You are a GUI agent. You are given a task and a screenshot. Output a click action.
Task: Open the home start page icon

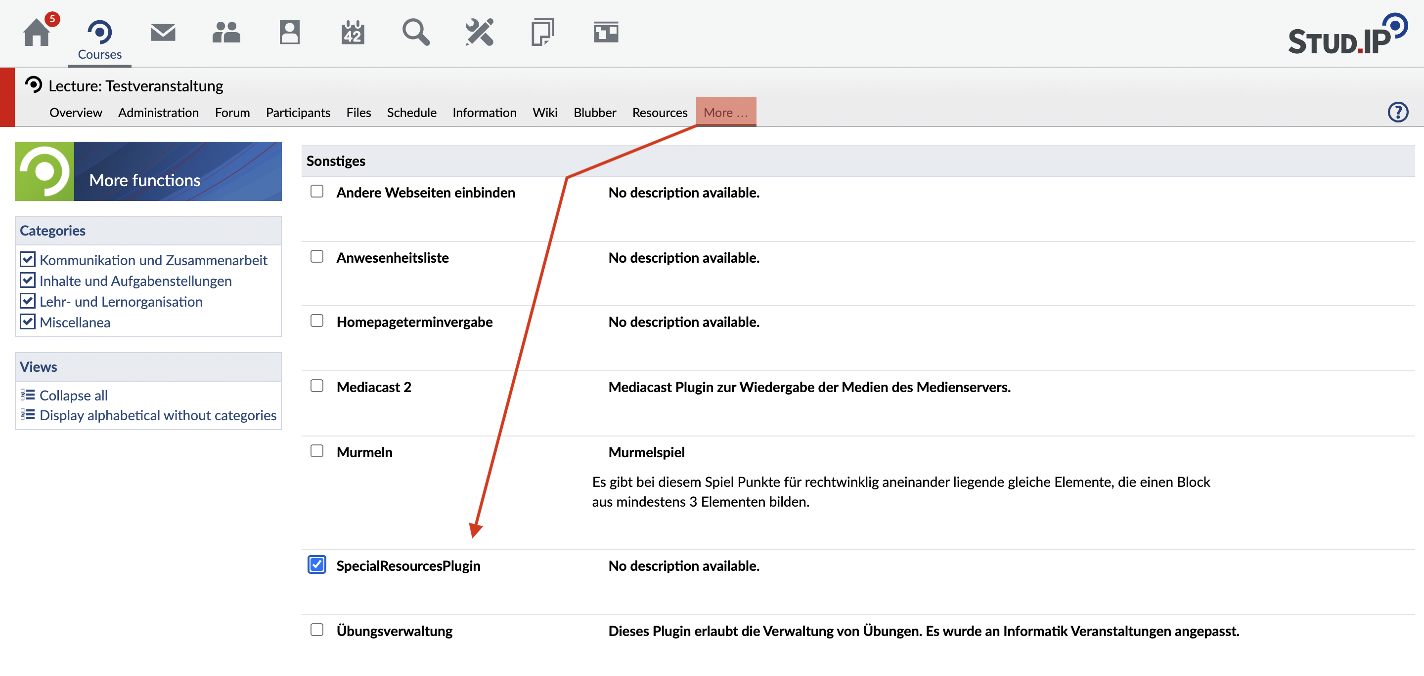[37, 33]
